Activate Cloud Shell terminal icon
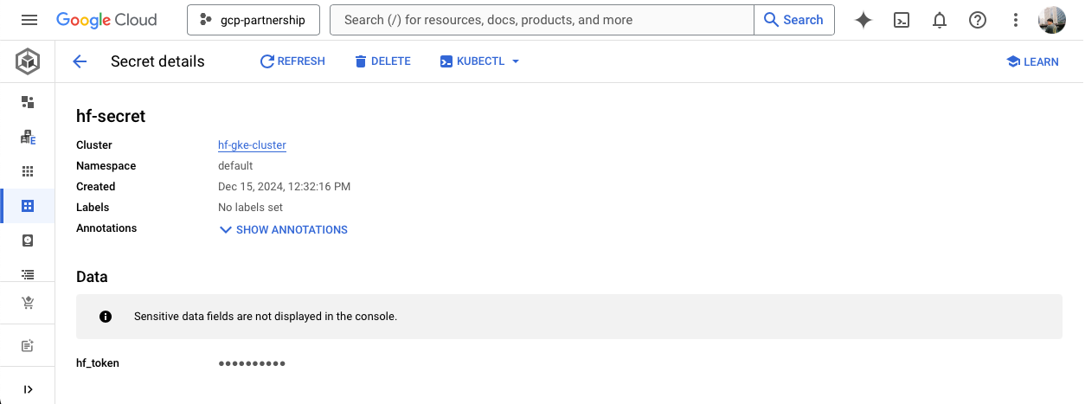 901,20
